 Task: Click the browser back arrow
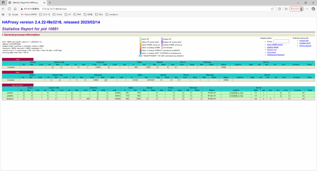[x=3, y=9]
